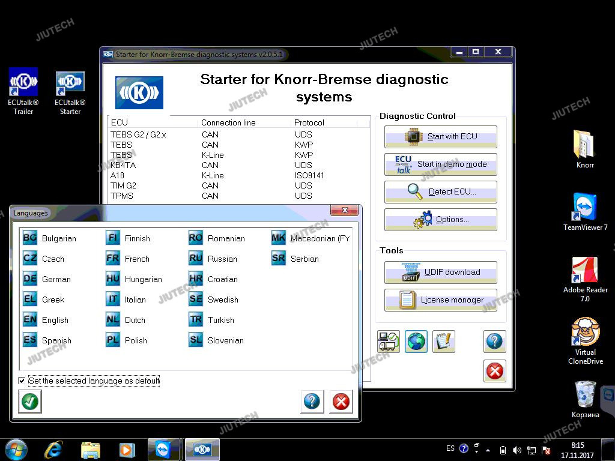The height and width of the screenshot is (461, 615).
Task: Click the globe language icon
Action: pos(416,342)
